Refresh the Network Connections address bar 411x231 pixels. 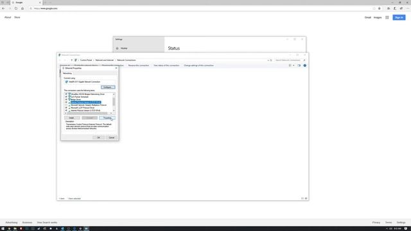click(x=271, y=60)
